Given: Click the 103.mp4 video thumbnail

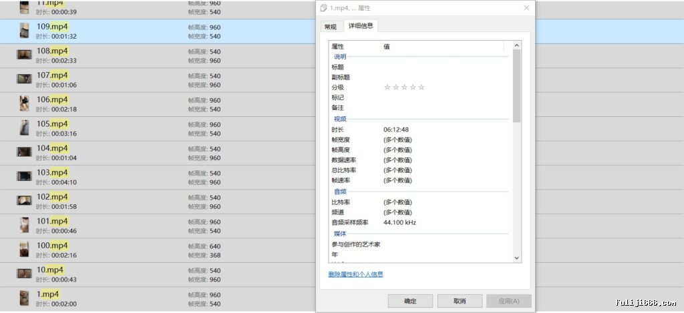Looking at the screenshot, I should 25,176.
